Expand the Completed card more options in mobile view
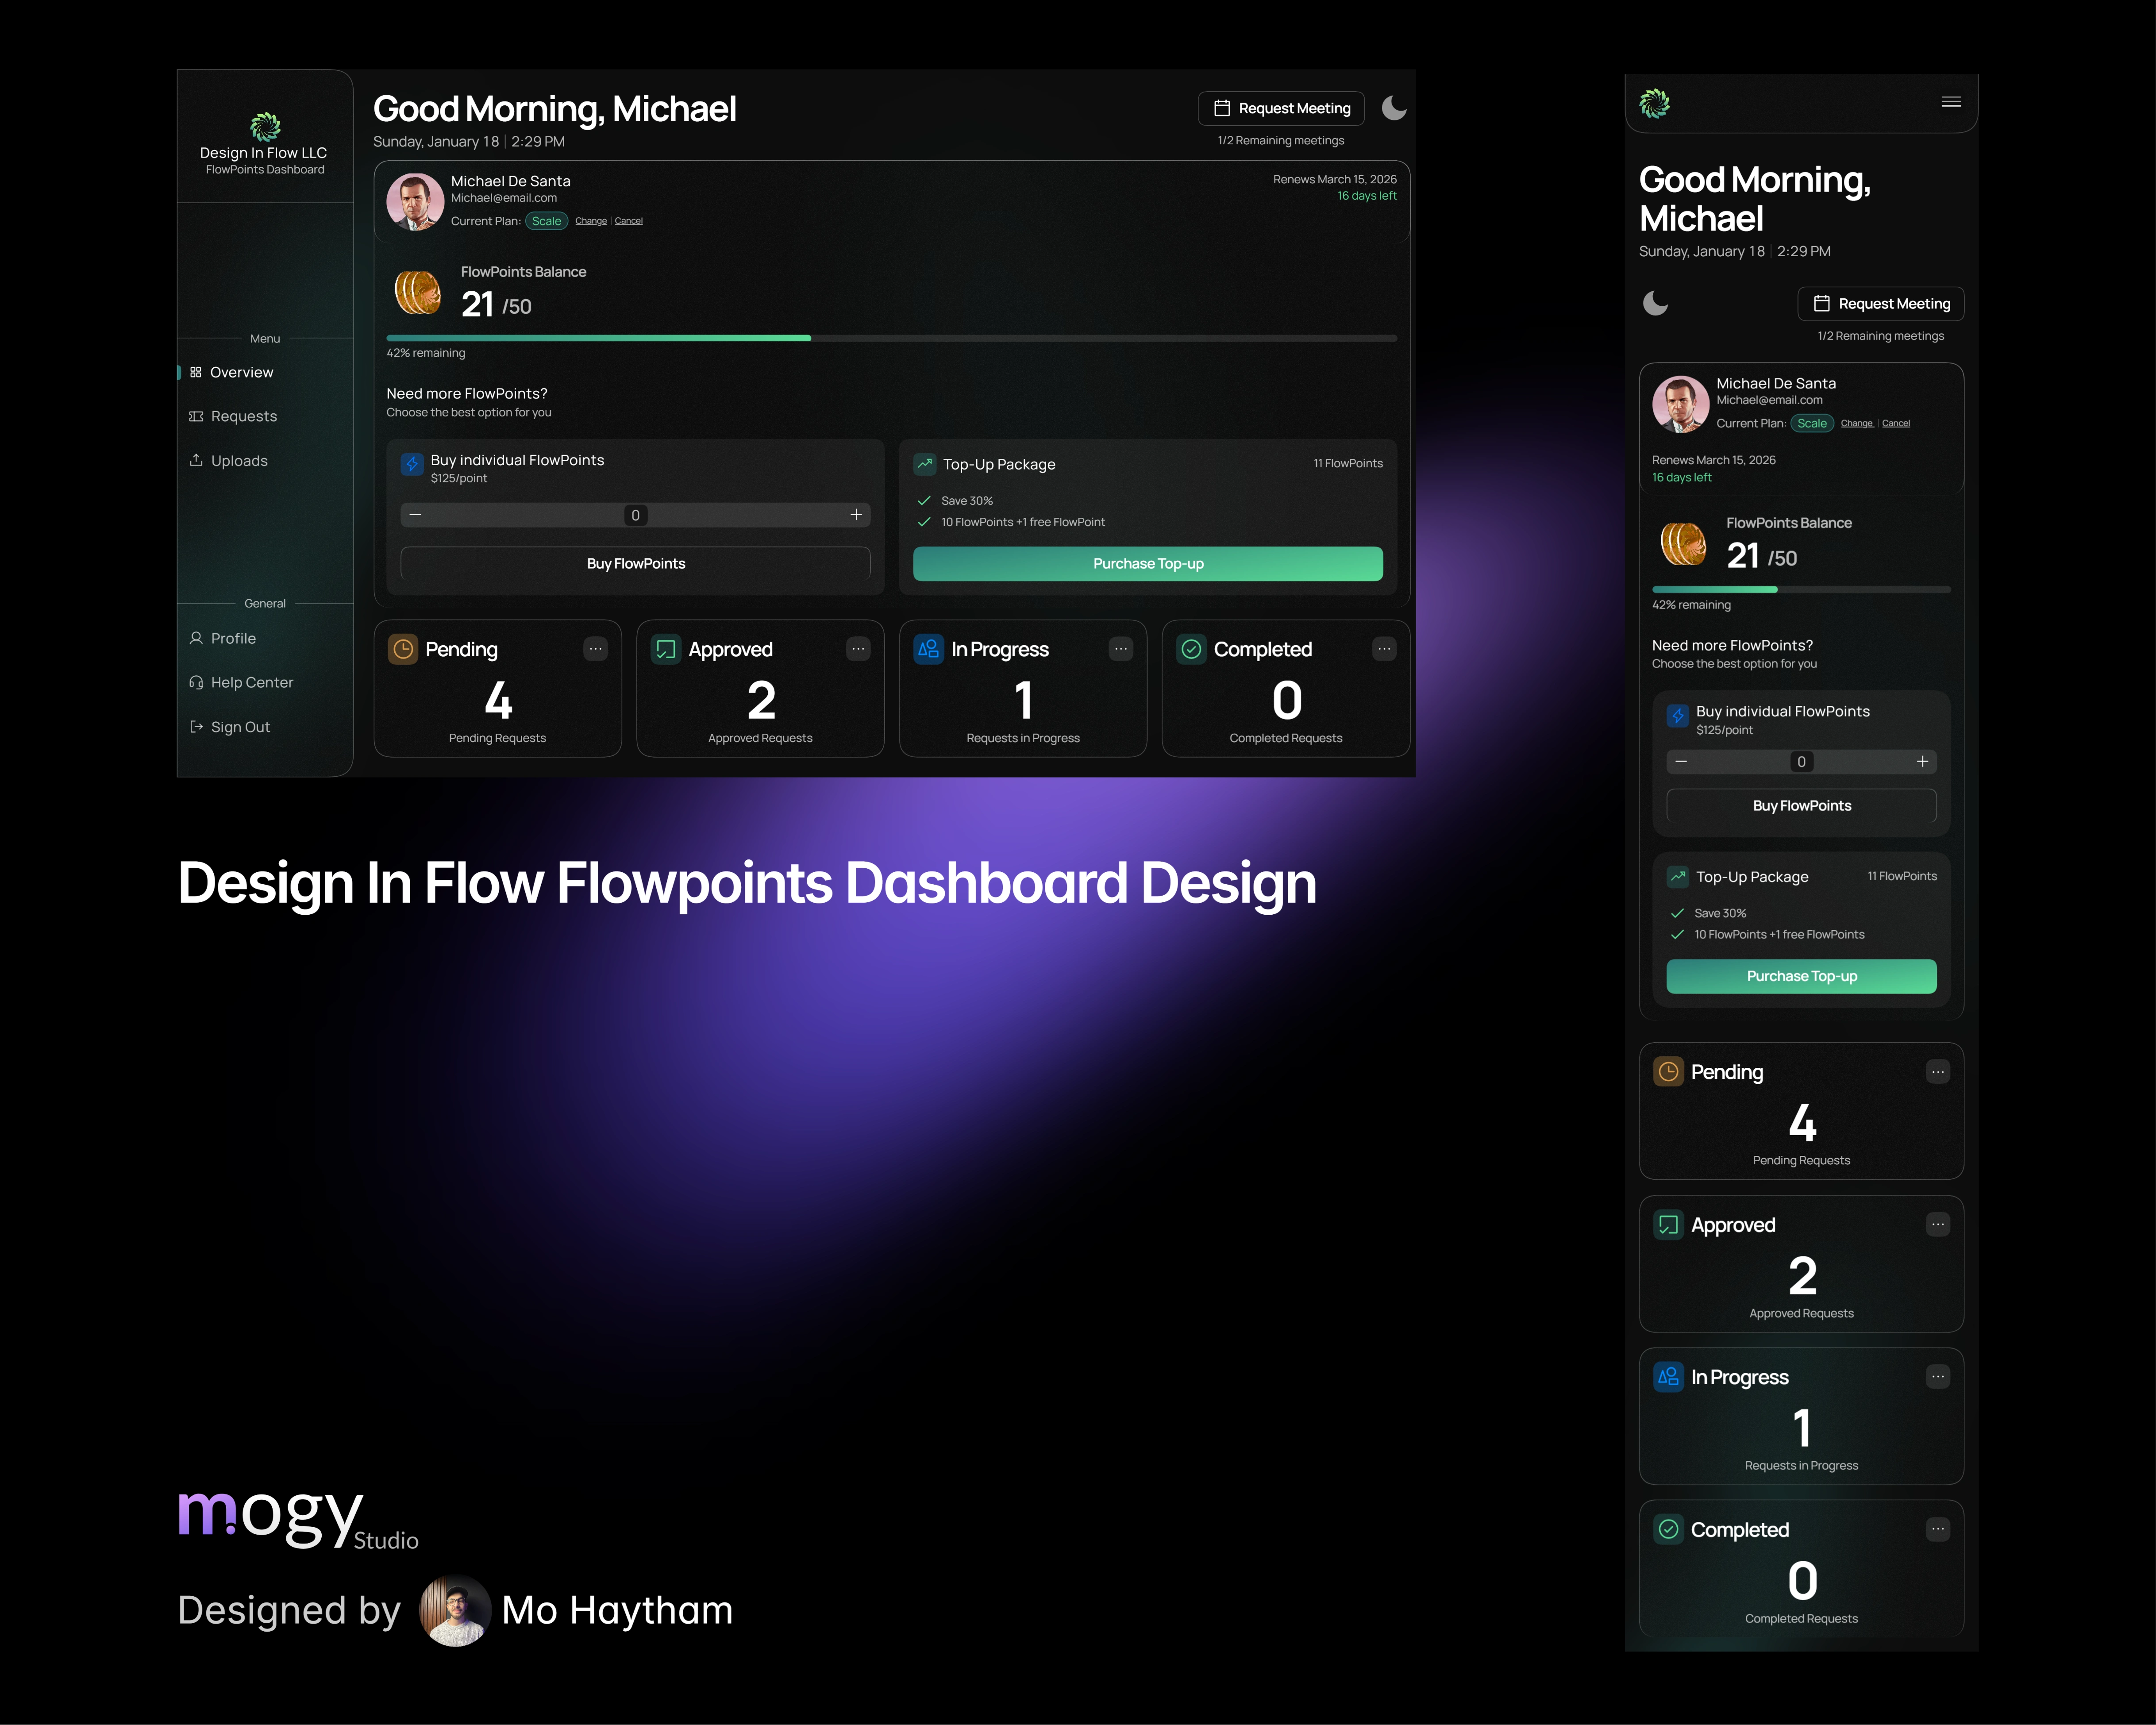This screenshot has height=1725, width=2156. 1937,1529
